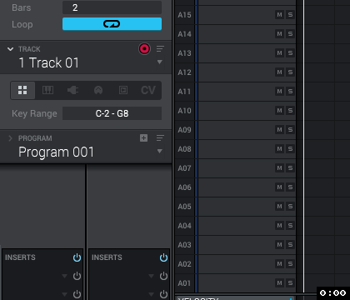Select the Clip program track type
This screenshot has width=350, height=300.
[123, 90]
